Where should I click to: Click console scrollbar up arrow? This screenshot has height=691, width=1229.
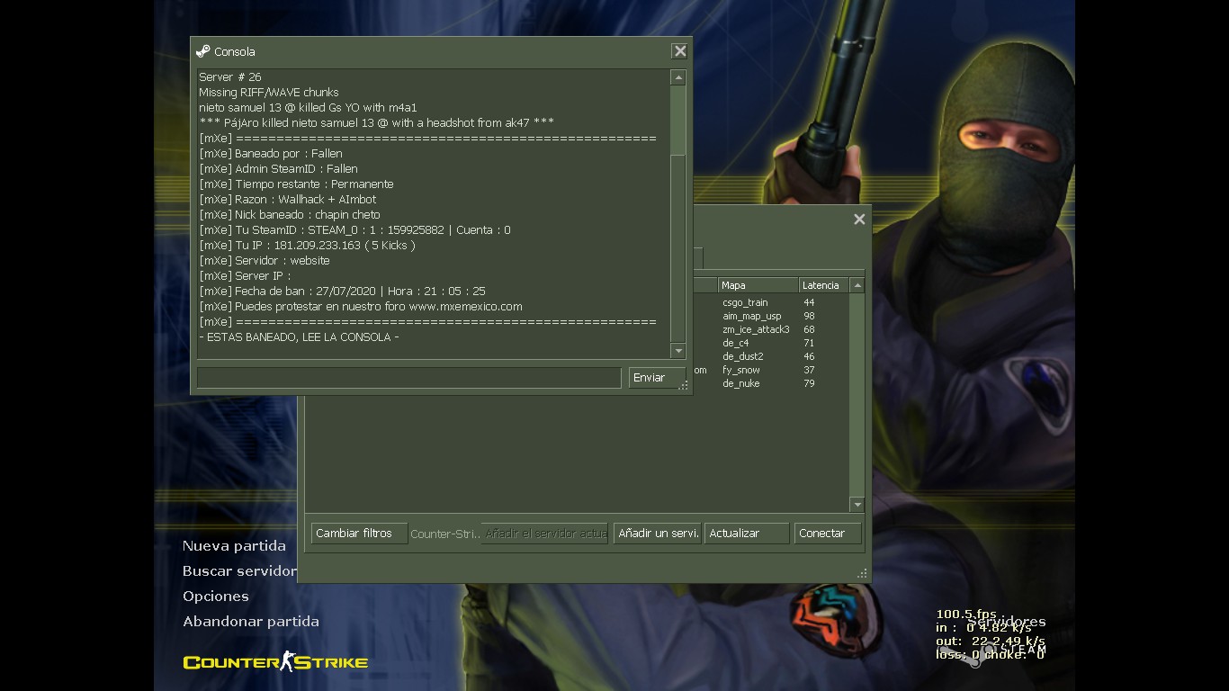(678, 78)
